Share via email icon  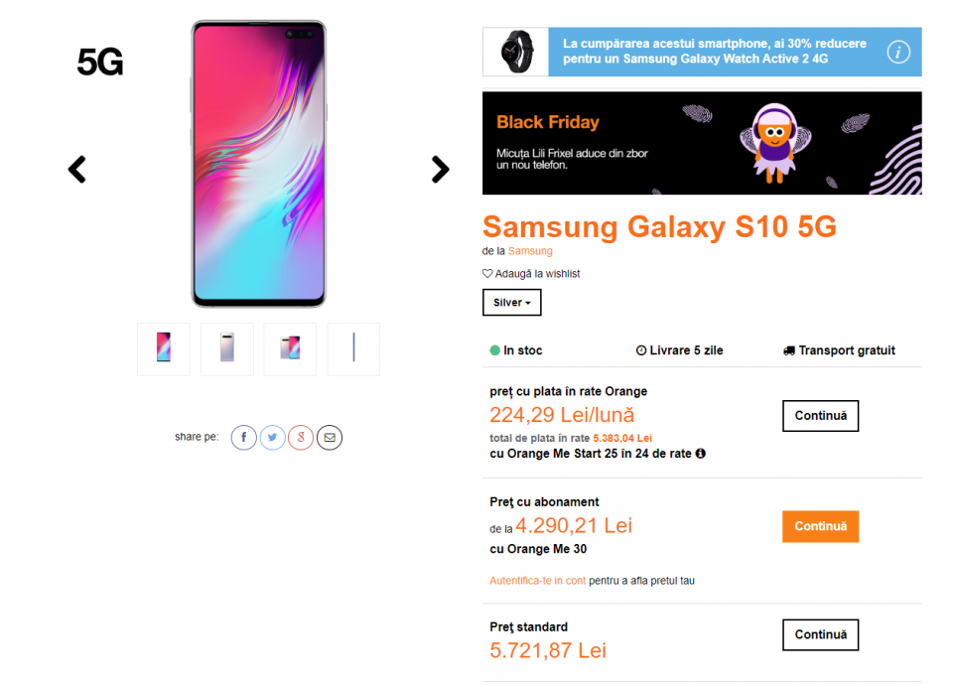[x=330, y=437]
